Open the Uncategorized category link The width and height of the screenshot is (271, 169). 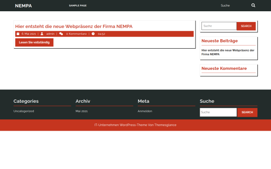(23, 111)
